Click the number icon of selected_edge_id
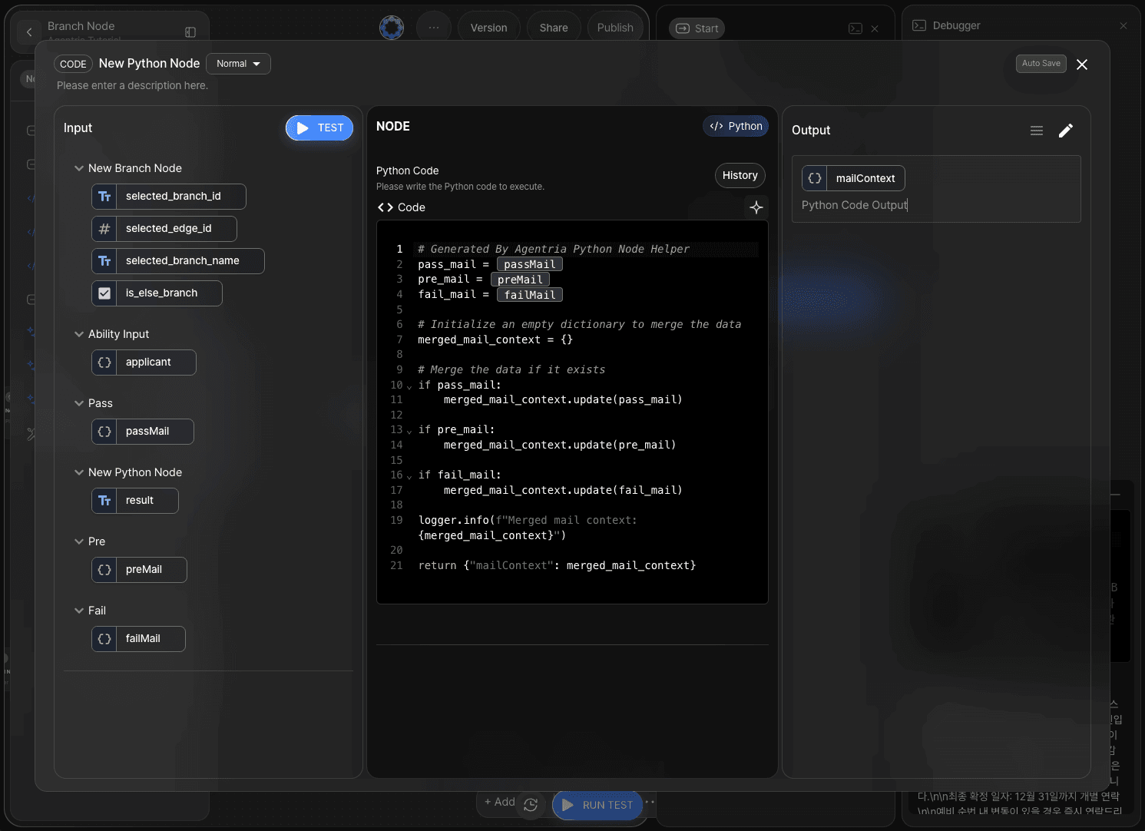1145x831 pixels. click(104, 229)
